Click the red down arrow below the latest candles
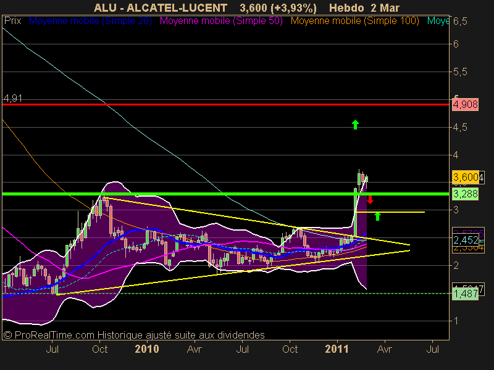Screen dimensions: 494x370 tap(370, 199)
